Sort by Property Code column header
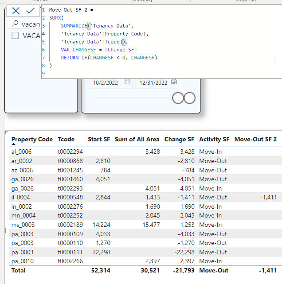This screenshot has width=282, height=284. point(32,139)
